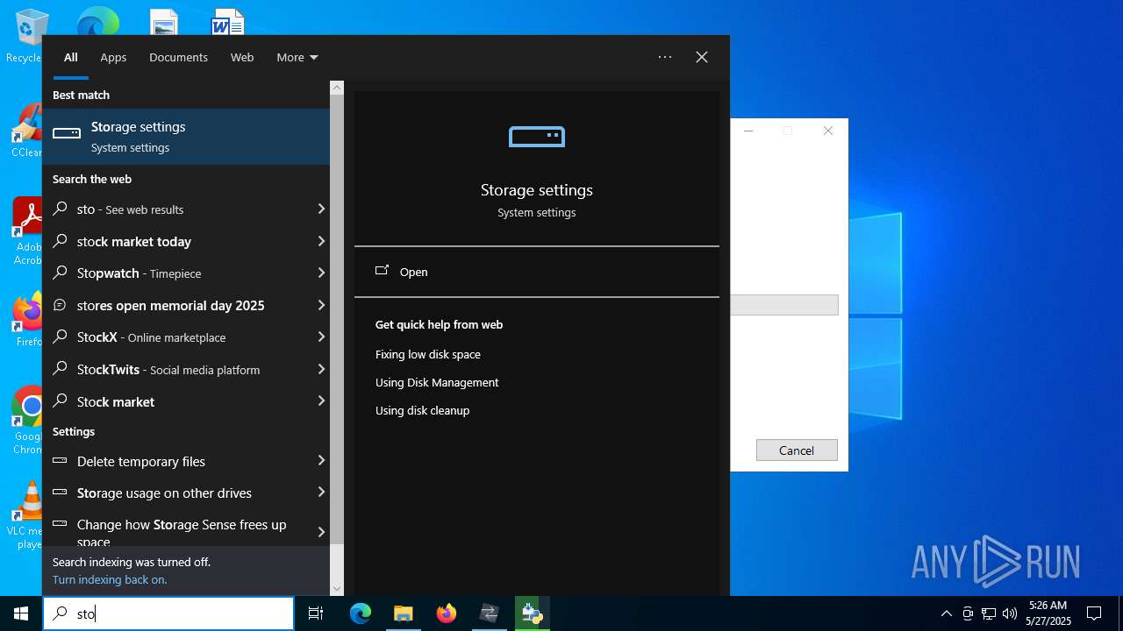Expand the 'stock market today' chevron
This screenshot has width=1123, height=631.
[321, 241]
